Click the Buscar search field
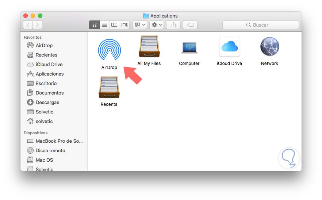Viewport: 322px width, 200px height. tap(261, 25)
